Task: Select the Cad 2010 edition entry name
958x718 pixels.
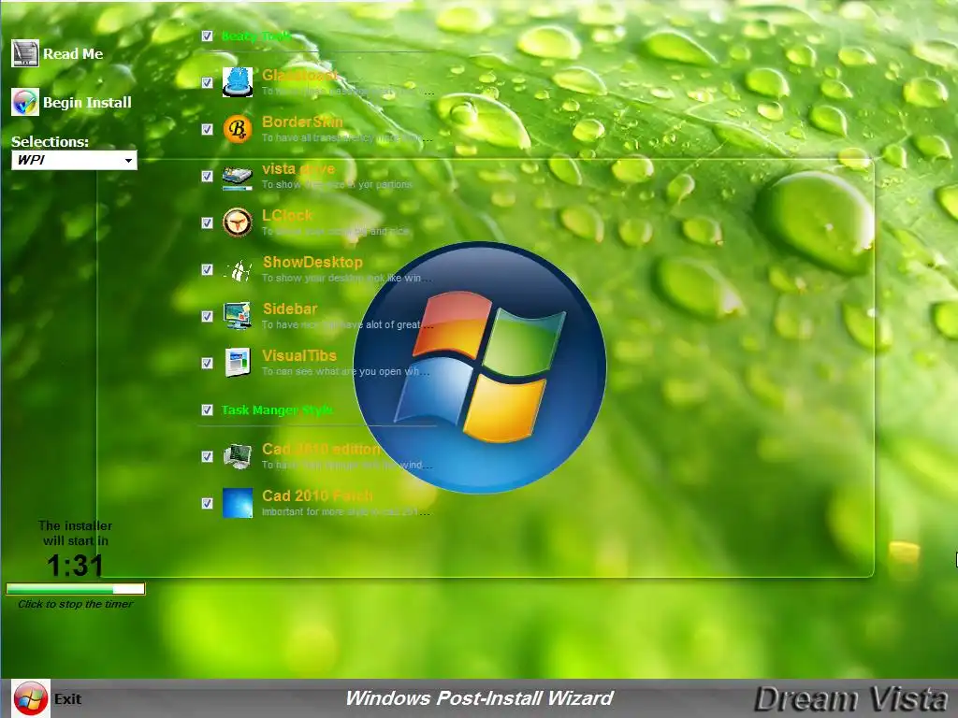Action: 322,449
